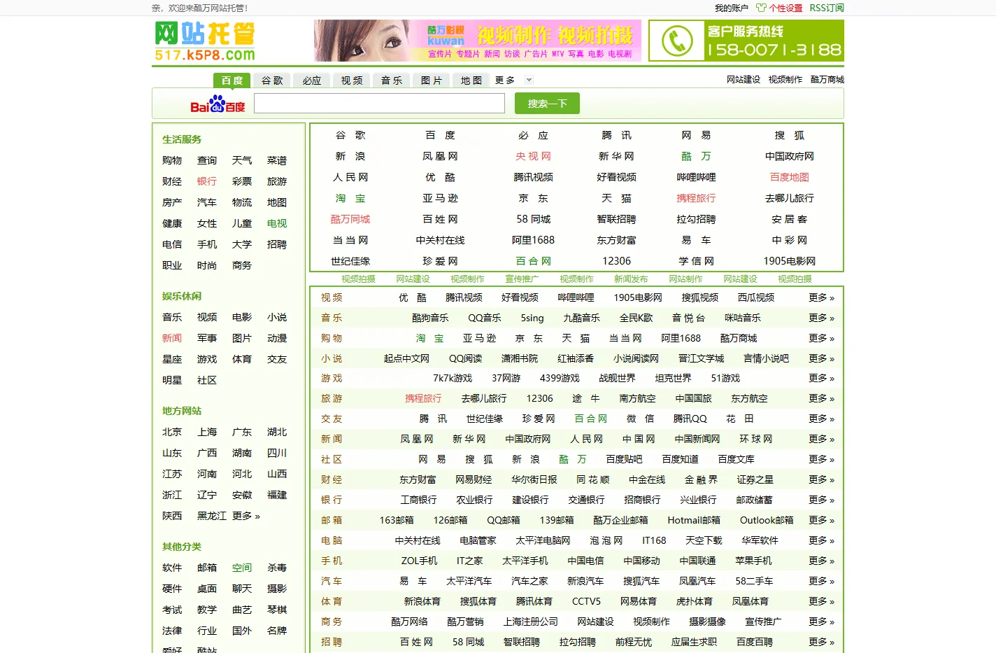
Task: Open the CCTV5 link
Action: coord(586,601)
